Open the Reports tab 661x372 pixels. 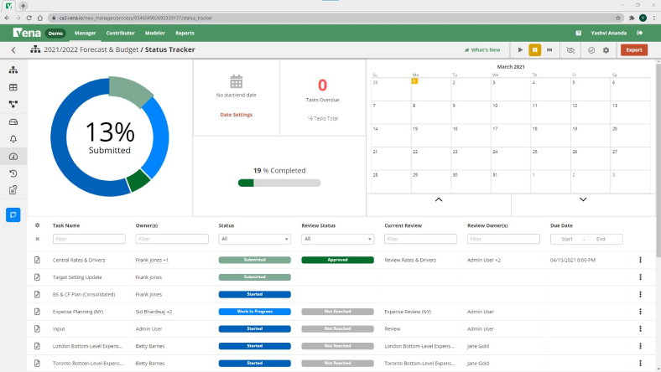[x=185, y=33]
